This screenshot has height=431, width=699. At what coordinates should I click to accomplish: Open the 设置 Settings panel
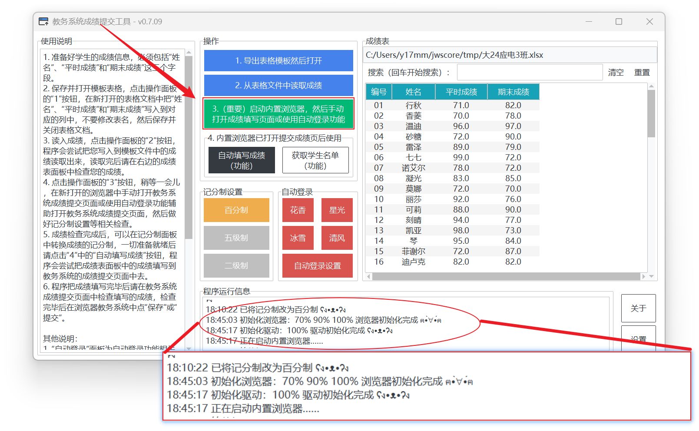pos(638,338)
